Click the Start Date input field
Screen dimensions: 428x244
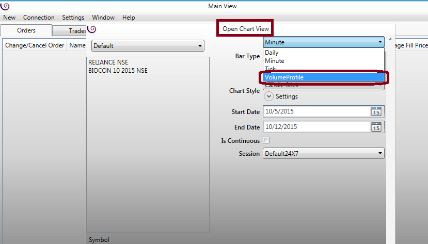pyautogui.click(x=316, y=111)
